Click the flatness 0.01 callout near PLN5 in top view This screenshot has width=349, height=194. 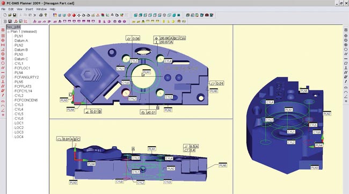pos(217,83)
